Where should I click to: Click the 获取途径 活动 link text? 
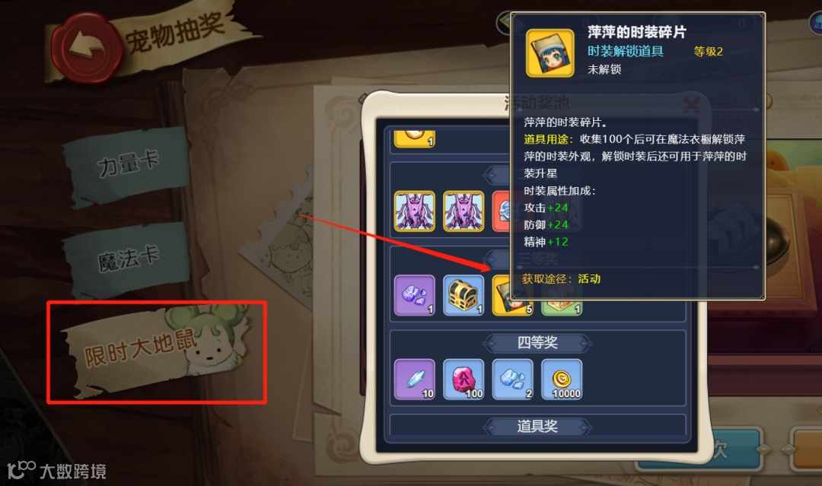[x=561, y=278]
